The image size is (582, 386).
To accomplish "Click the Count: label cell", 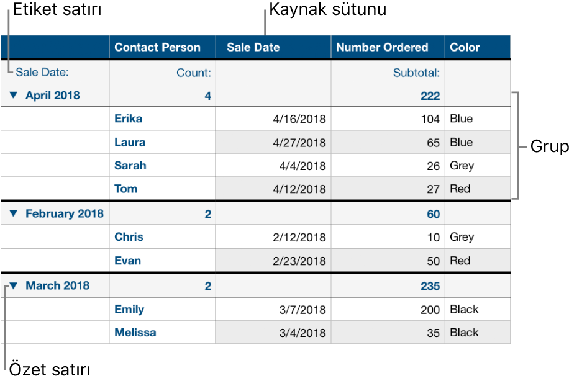I will (x=193, y=73).
